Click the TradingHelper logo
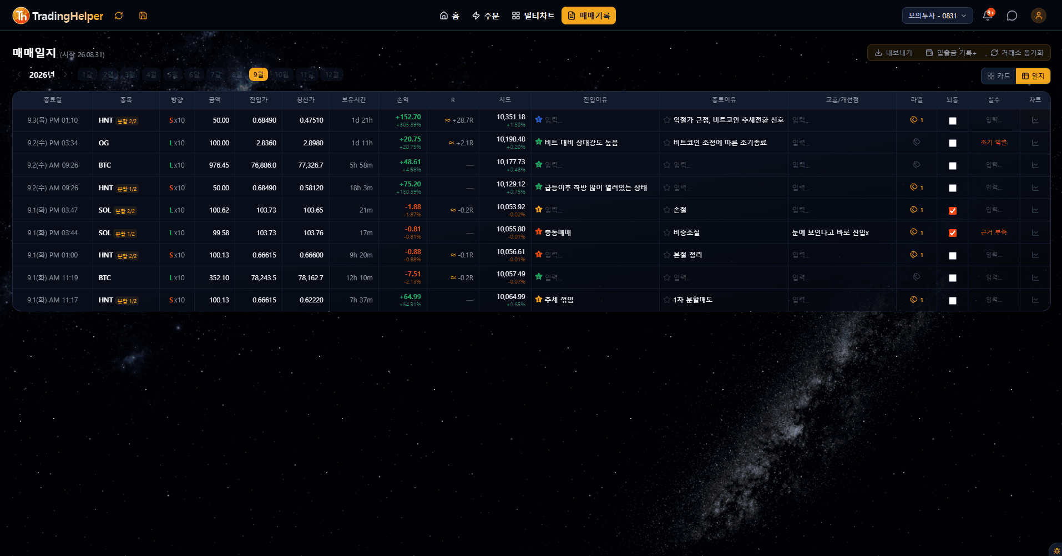This screenshot has width=1062, height=556. coord(58,16)
